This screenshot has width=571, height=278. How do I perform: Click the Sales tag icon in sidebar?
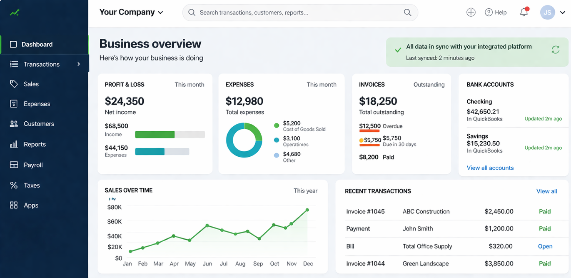(x=14, y=84)
